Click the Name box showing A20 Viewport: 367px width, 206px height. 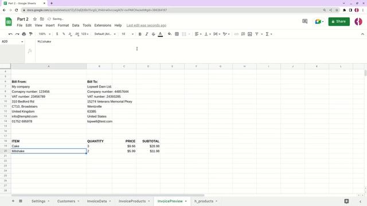coord(12,42)
